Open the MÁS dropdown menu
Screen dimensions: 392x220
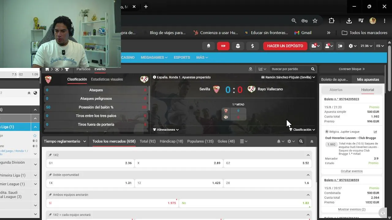[x=202, y=57]
